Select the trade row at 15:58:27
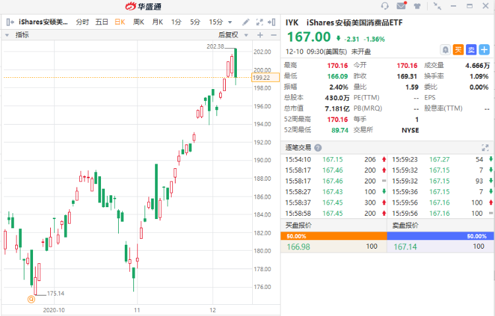This screenshot has width=495, height=316. [334, 191]
